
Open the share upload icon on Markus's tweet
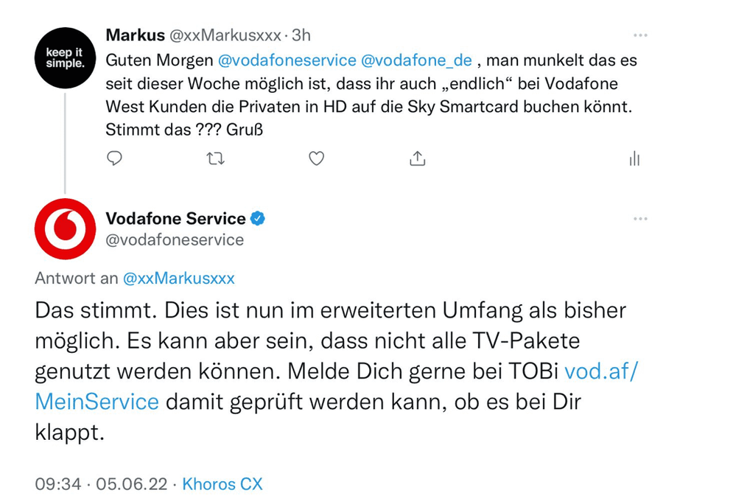coord(418,158)
